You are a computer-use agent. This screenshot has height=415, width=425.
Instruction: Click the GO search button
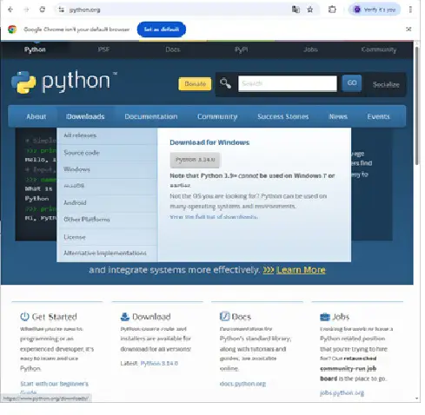click(352, 83)
